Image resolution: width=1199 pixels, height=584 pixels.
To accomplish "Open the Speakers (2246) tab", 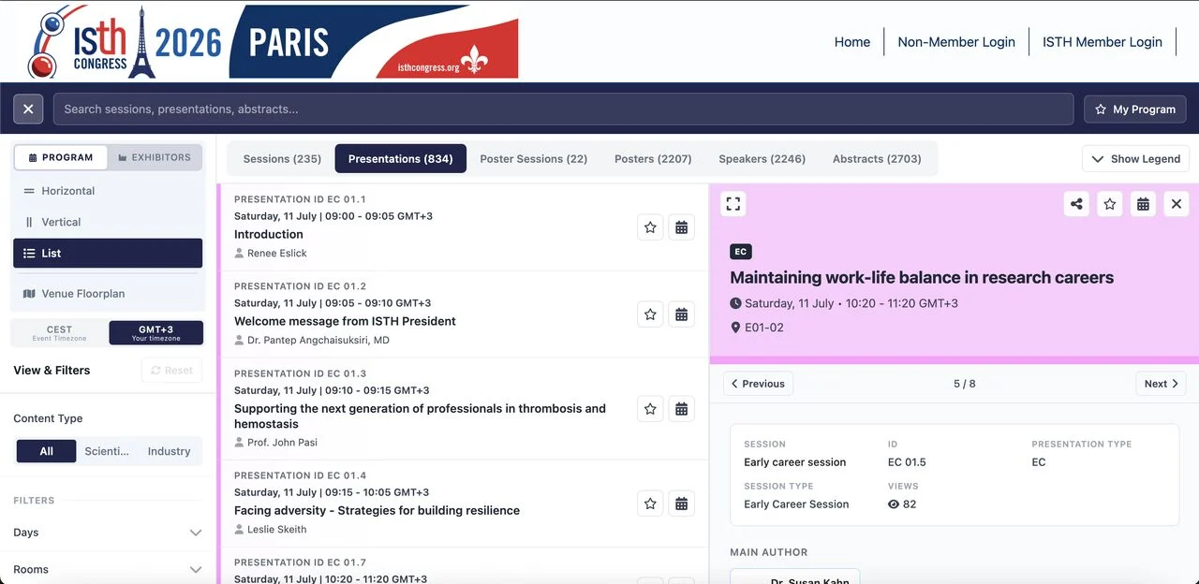I will (762, 159).
